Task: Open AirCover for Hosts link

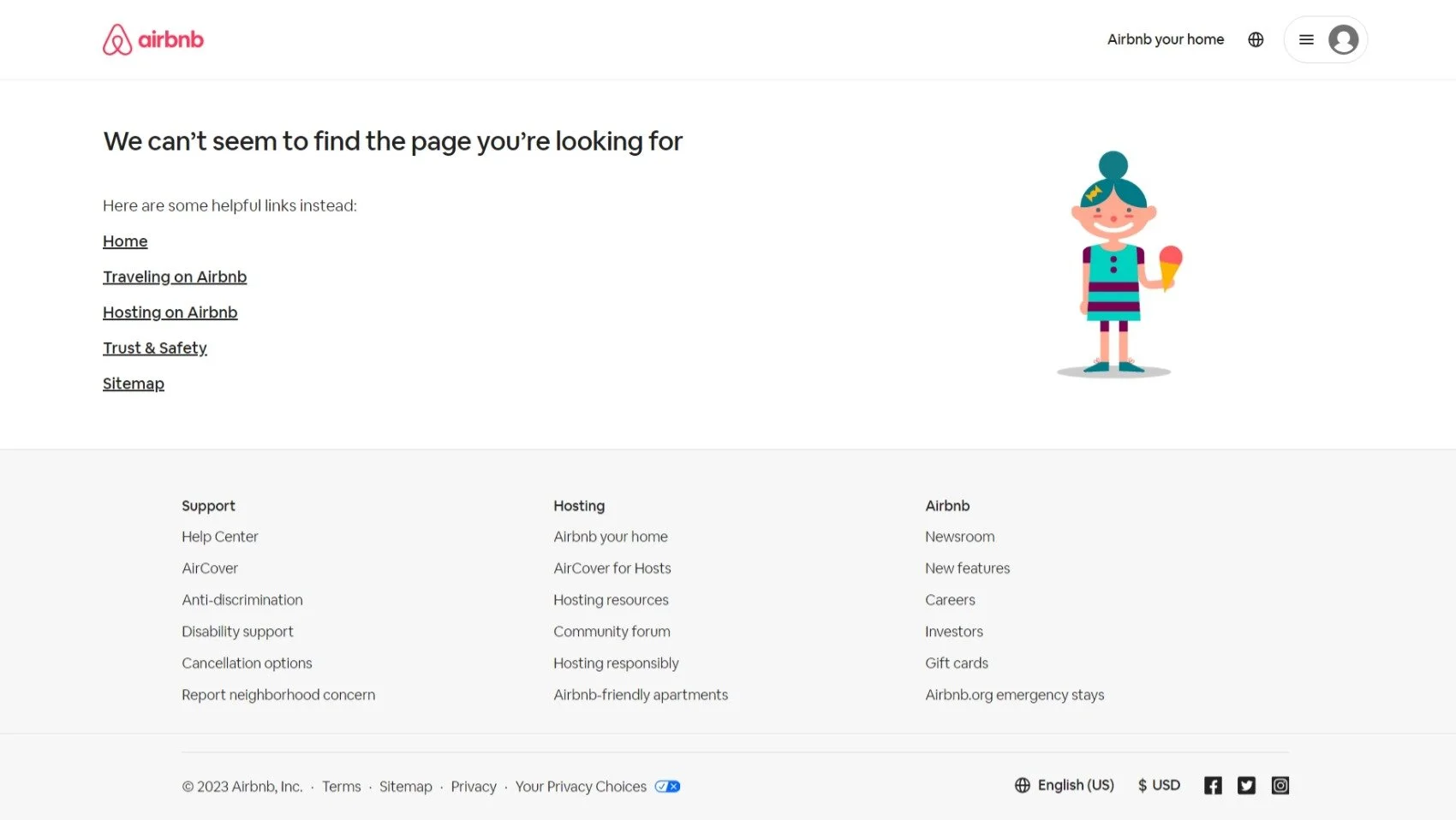Action: click(612, 568)
